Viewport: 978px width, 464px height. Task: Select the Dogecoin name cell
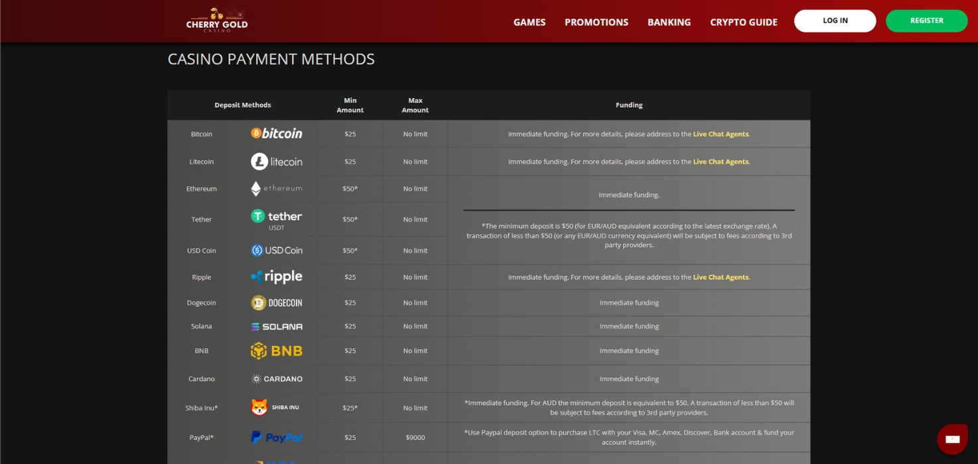pyautogui.click(x=202, y=302)
